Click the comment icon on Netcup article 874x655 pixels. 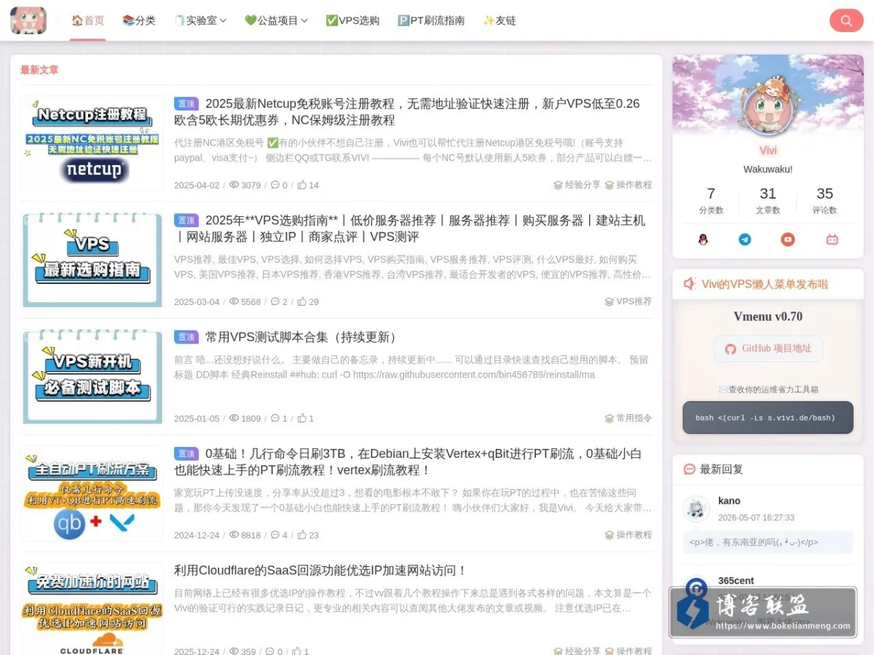tap(275, 185)
